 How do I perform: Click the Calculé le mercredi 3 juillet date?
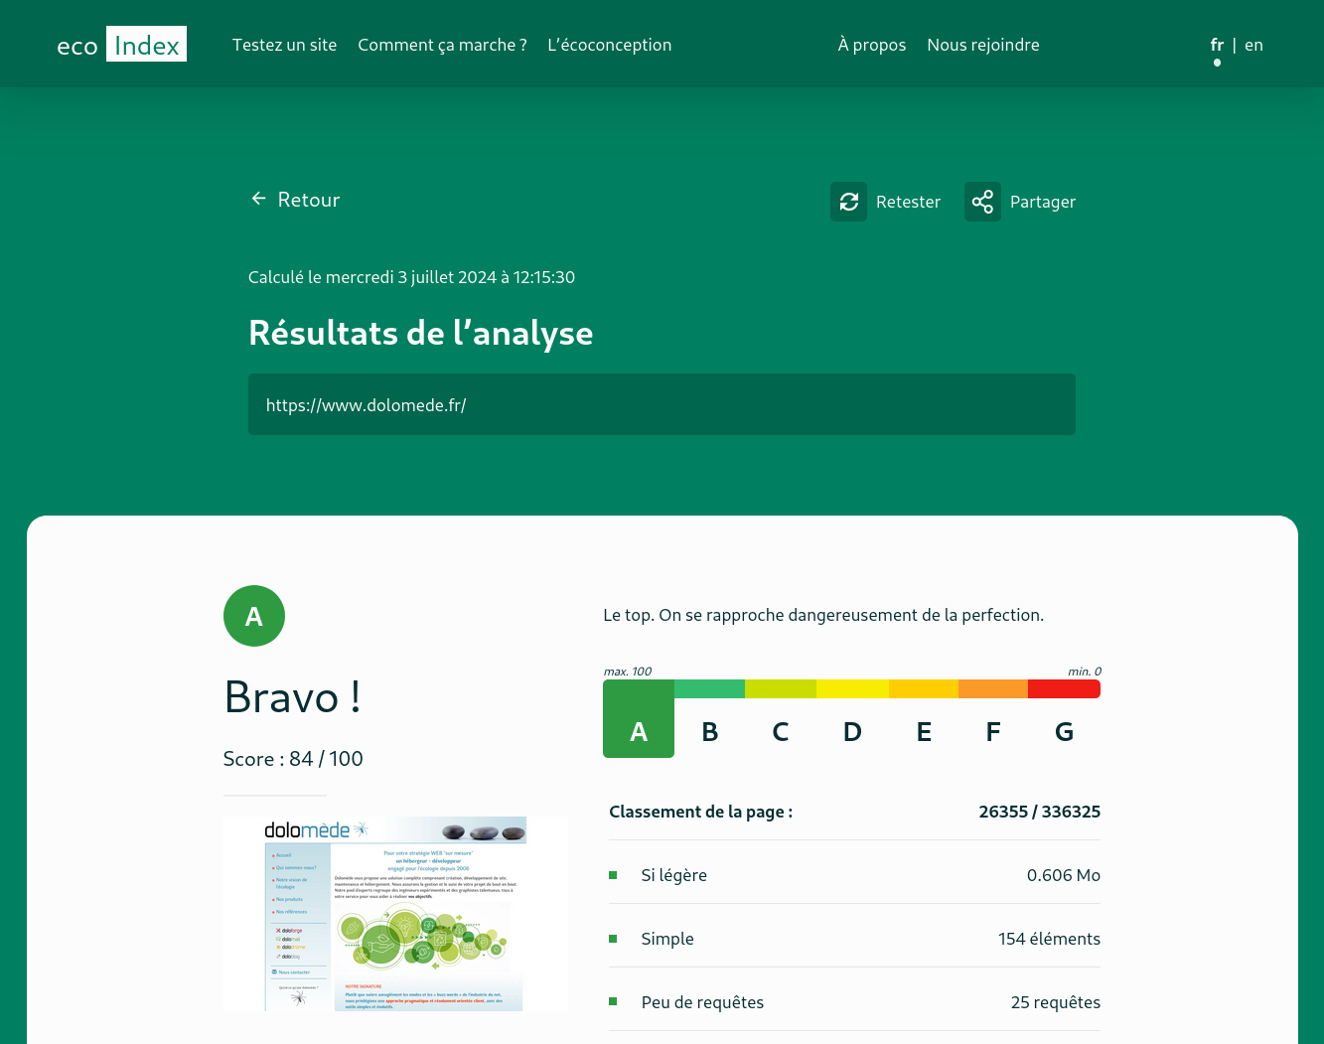coord(411,277)
